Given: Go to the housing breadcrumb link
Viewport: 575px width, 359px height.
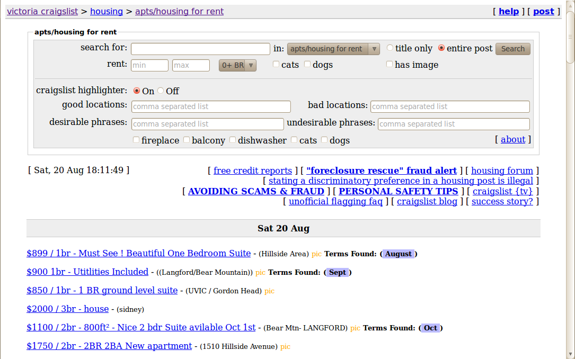Looking at the screenshot, I should [107, 11].
